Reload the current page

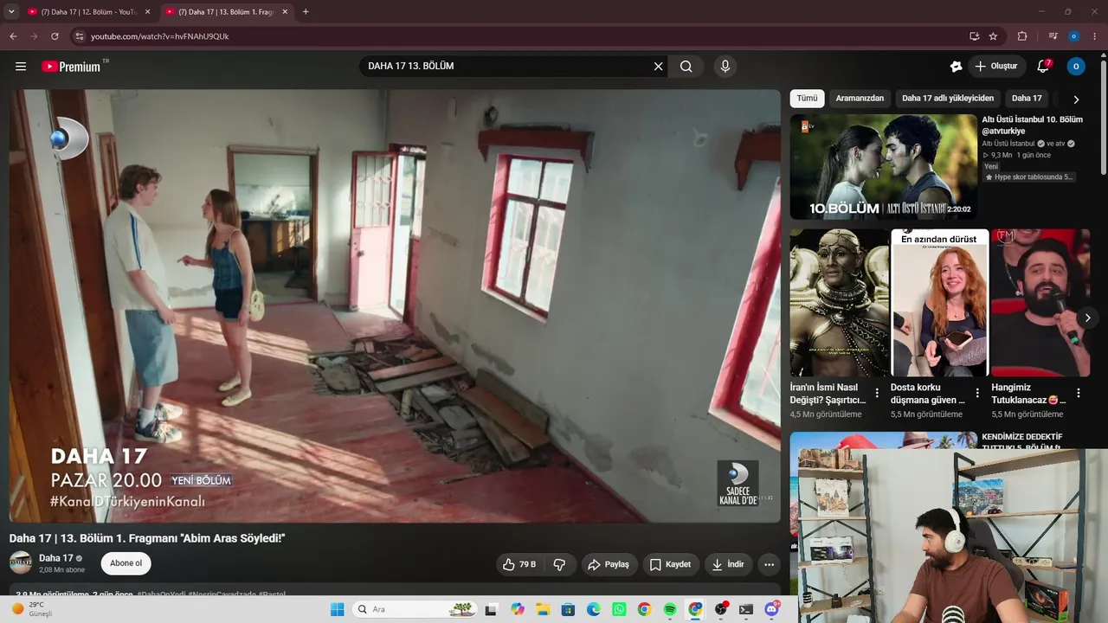tap(55, 36)
